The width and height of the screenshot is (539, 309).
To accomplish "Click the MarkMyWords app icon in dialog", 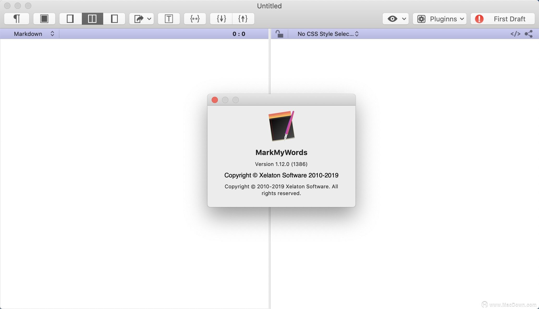I will [281, 126].
